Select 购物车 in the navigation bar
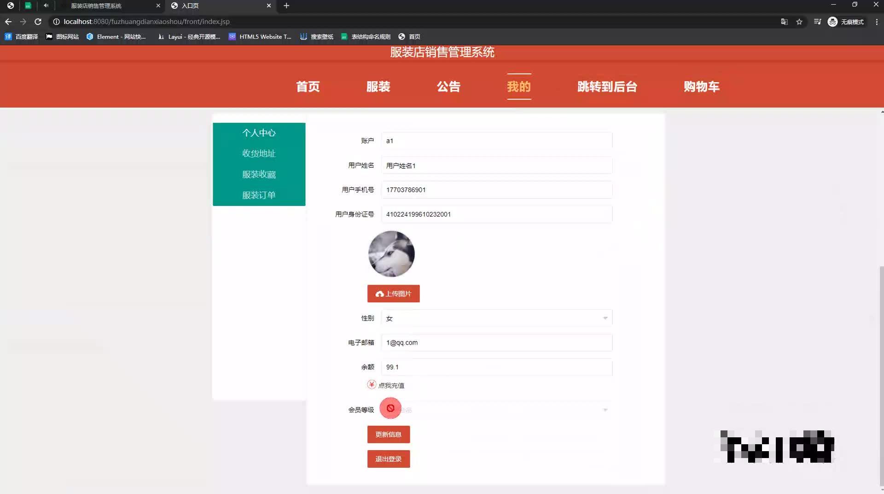This screenshot has width=884, height=494. (702, 87)
